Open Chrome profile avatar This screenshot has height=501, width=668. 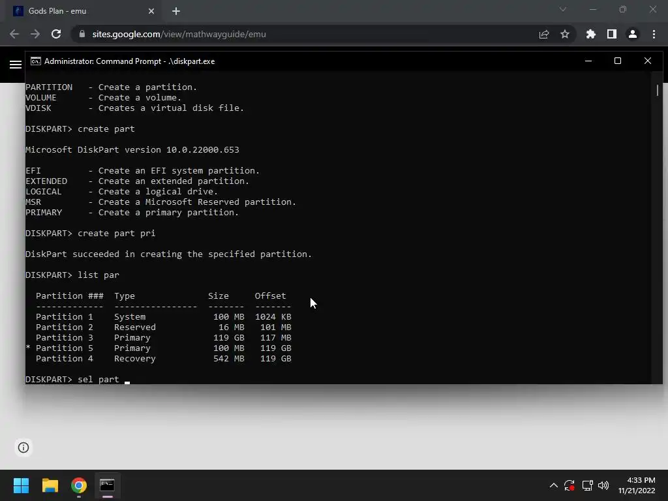coord(633,34)
